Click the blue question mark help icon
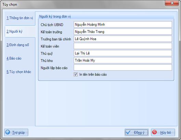 coord(8,132)
